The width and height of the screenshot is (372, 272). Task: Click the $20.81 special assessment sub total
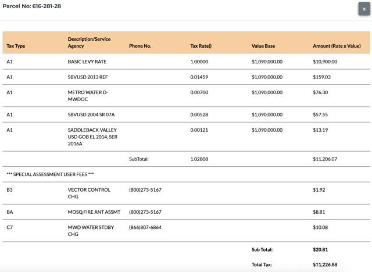(320, 249)
